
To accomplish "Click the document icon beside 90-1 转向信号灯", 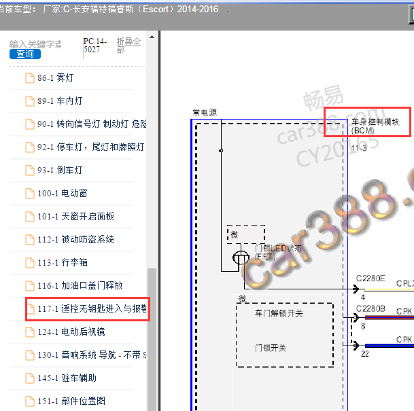I will click(30, 124).
